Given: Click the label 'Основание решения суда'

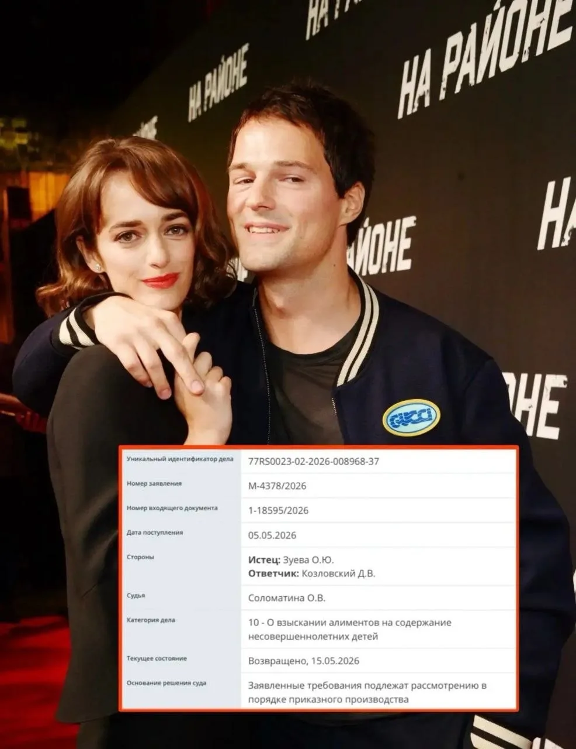Looking at the screenshot, I should 166,683.
